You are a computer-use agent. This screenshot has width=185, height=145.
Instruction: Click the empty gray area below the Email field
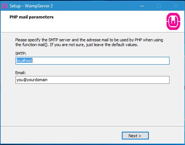92,104
